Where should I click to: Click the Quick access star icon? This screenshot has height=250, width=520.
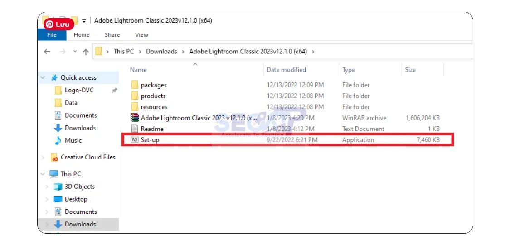(54, 78)
